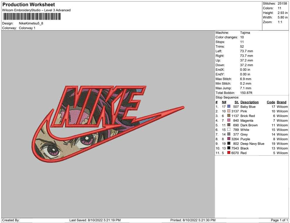Select the Dark Brown thread swatch

[x=229, y=125]
